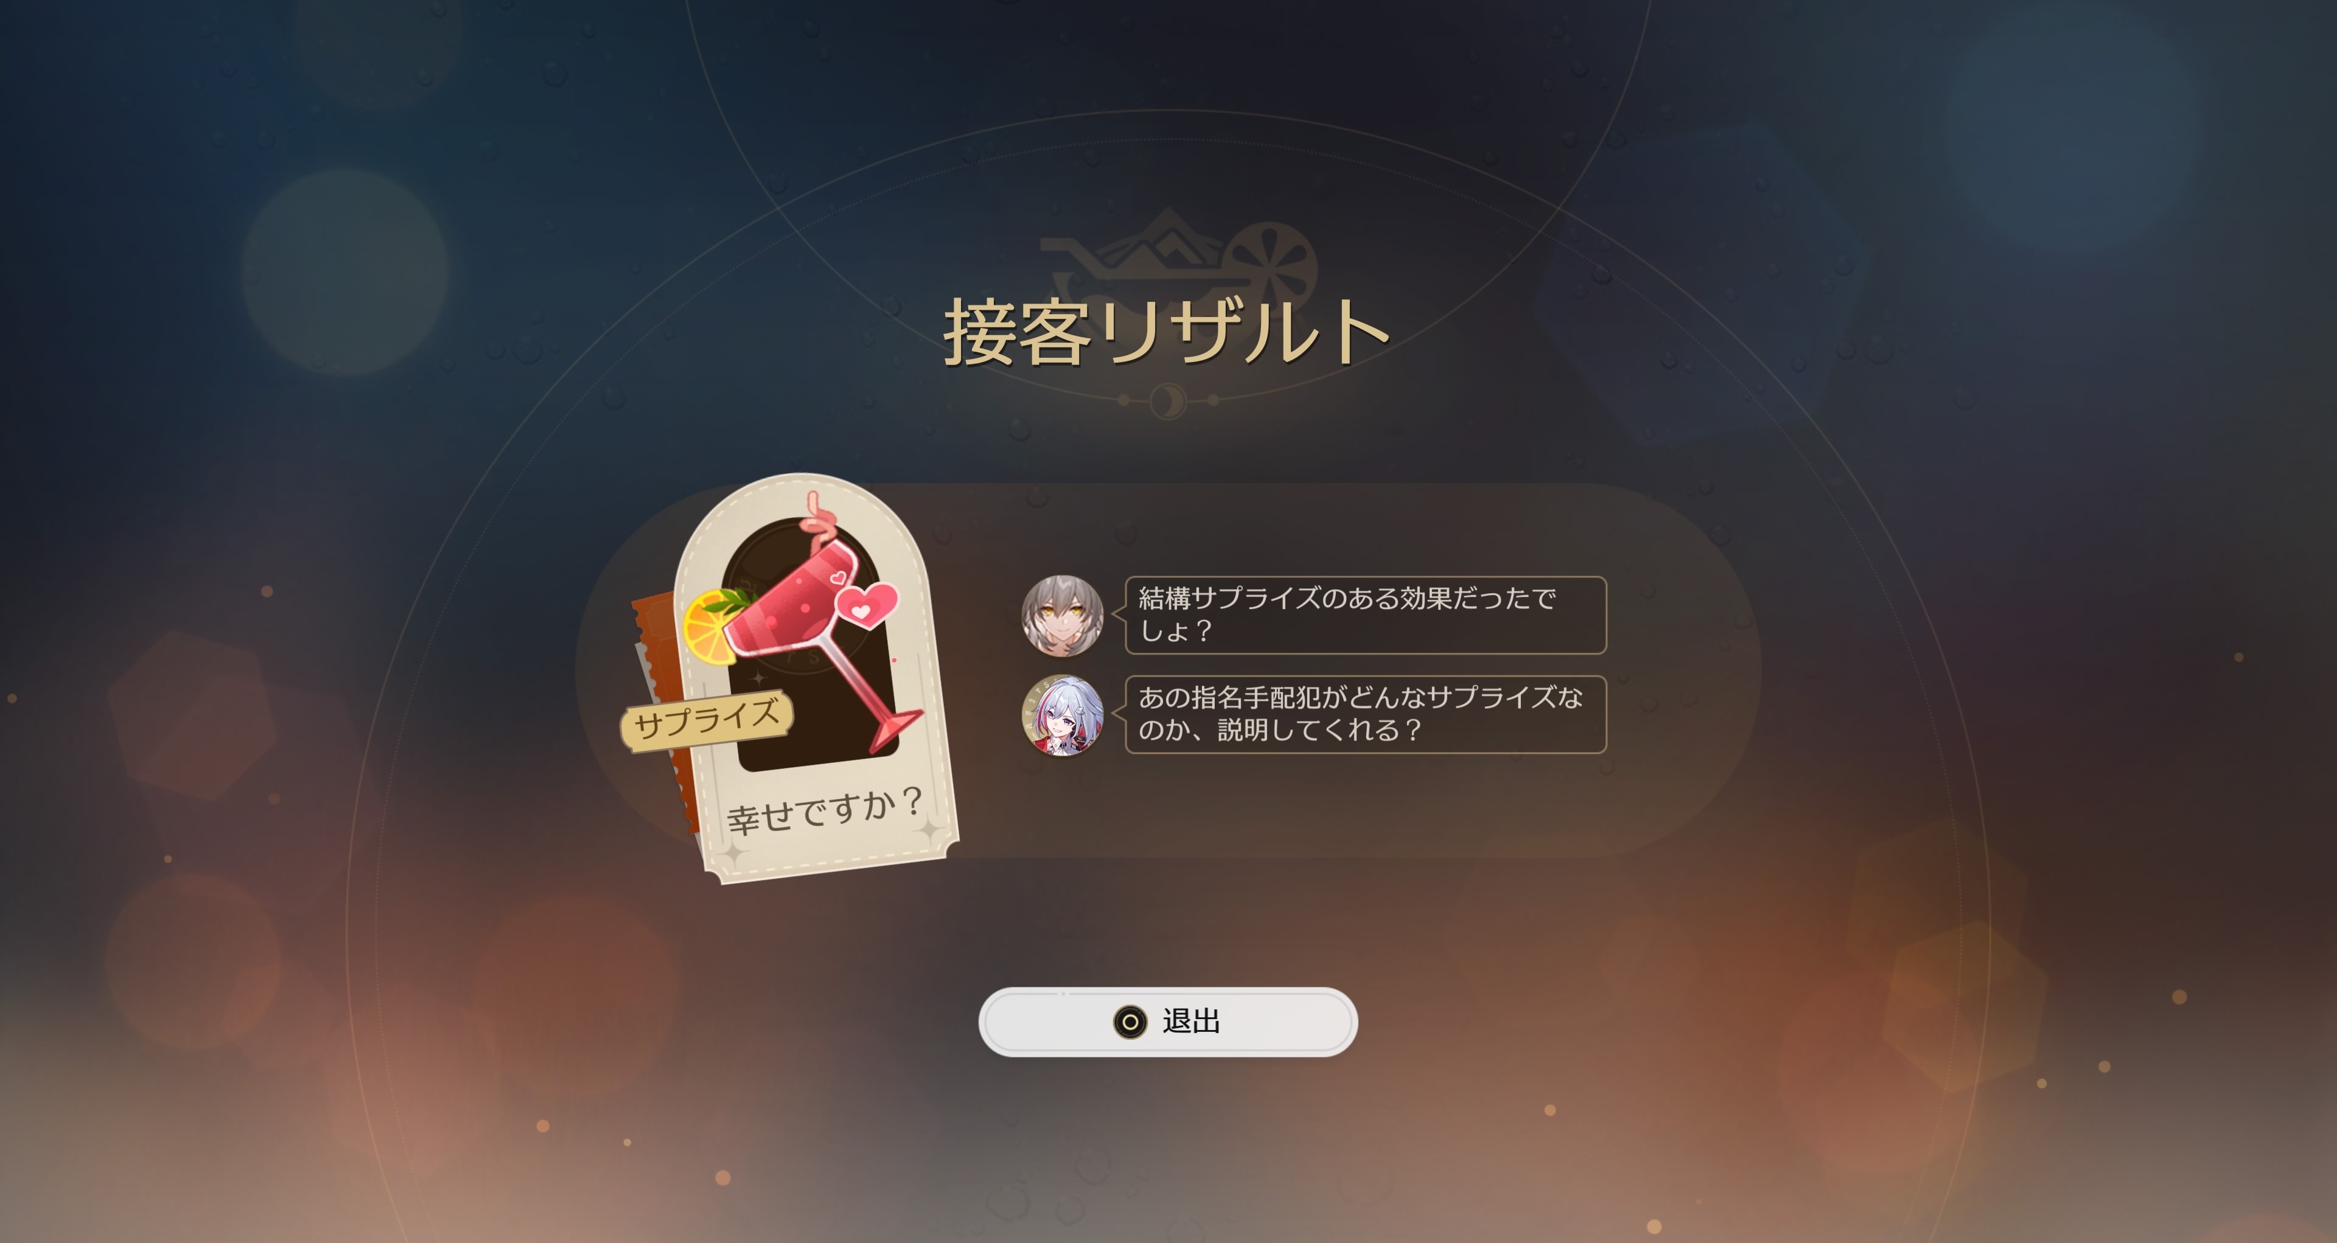Select the silver-haired girl avatar
The width and height of the screenshot is (2337, 1243).
(1063, 716)
